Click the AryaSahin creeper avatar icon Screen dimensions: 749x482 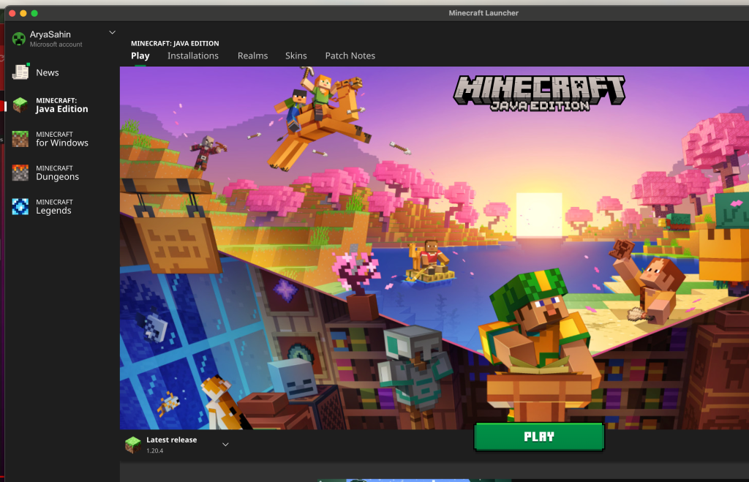pos(18,39)
